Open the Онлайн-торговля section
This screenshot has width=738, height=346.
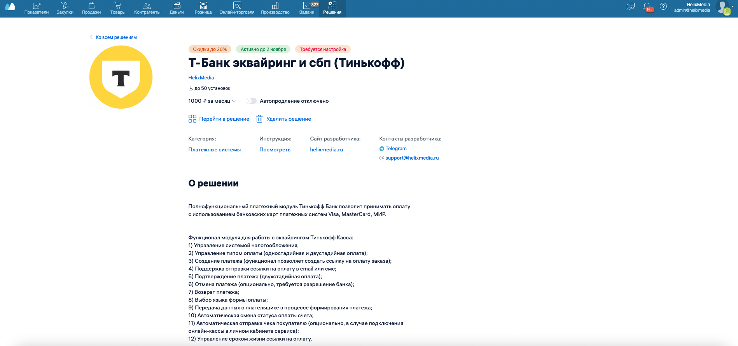237,9
